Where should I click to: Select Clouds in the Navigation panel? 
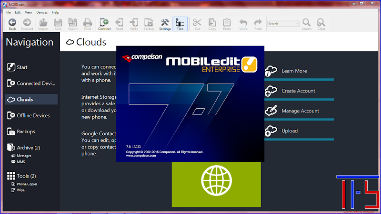click(x=31, y=99)
